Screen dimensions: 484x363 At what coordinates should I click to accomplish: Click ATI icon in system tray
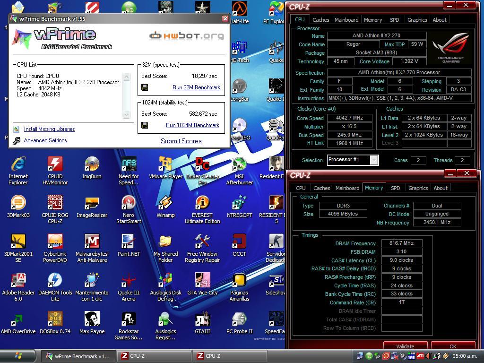click(420, 356)
